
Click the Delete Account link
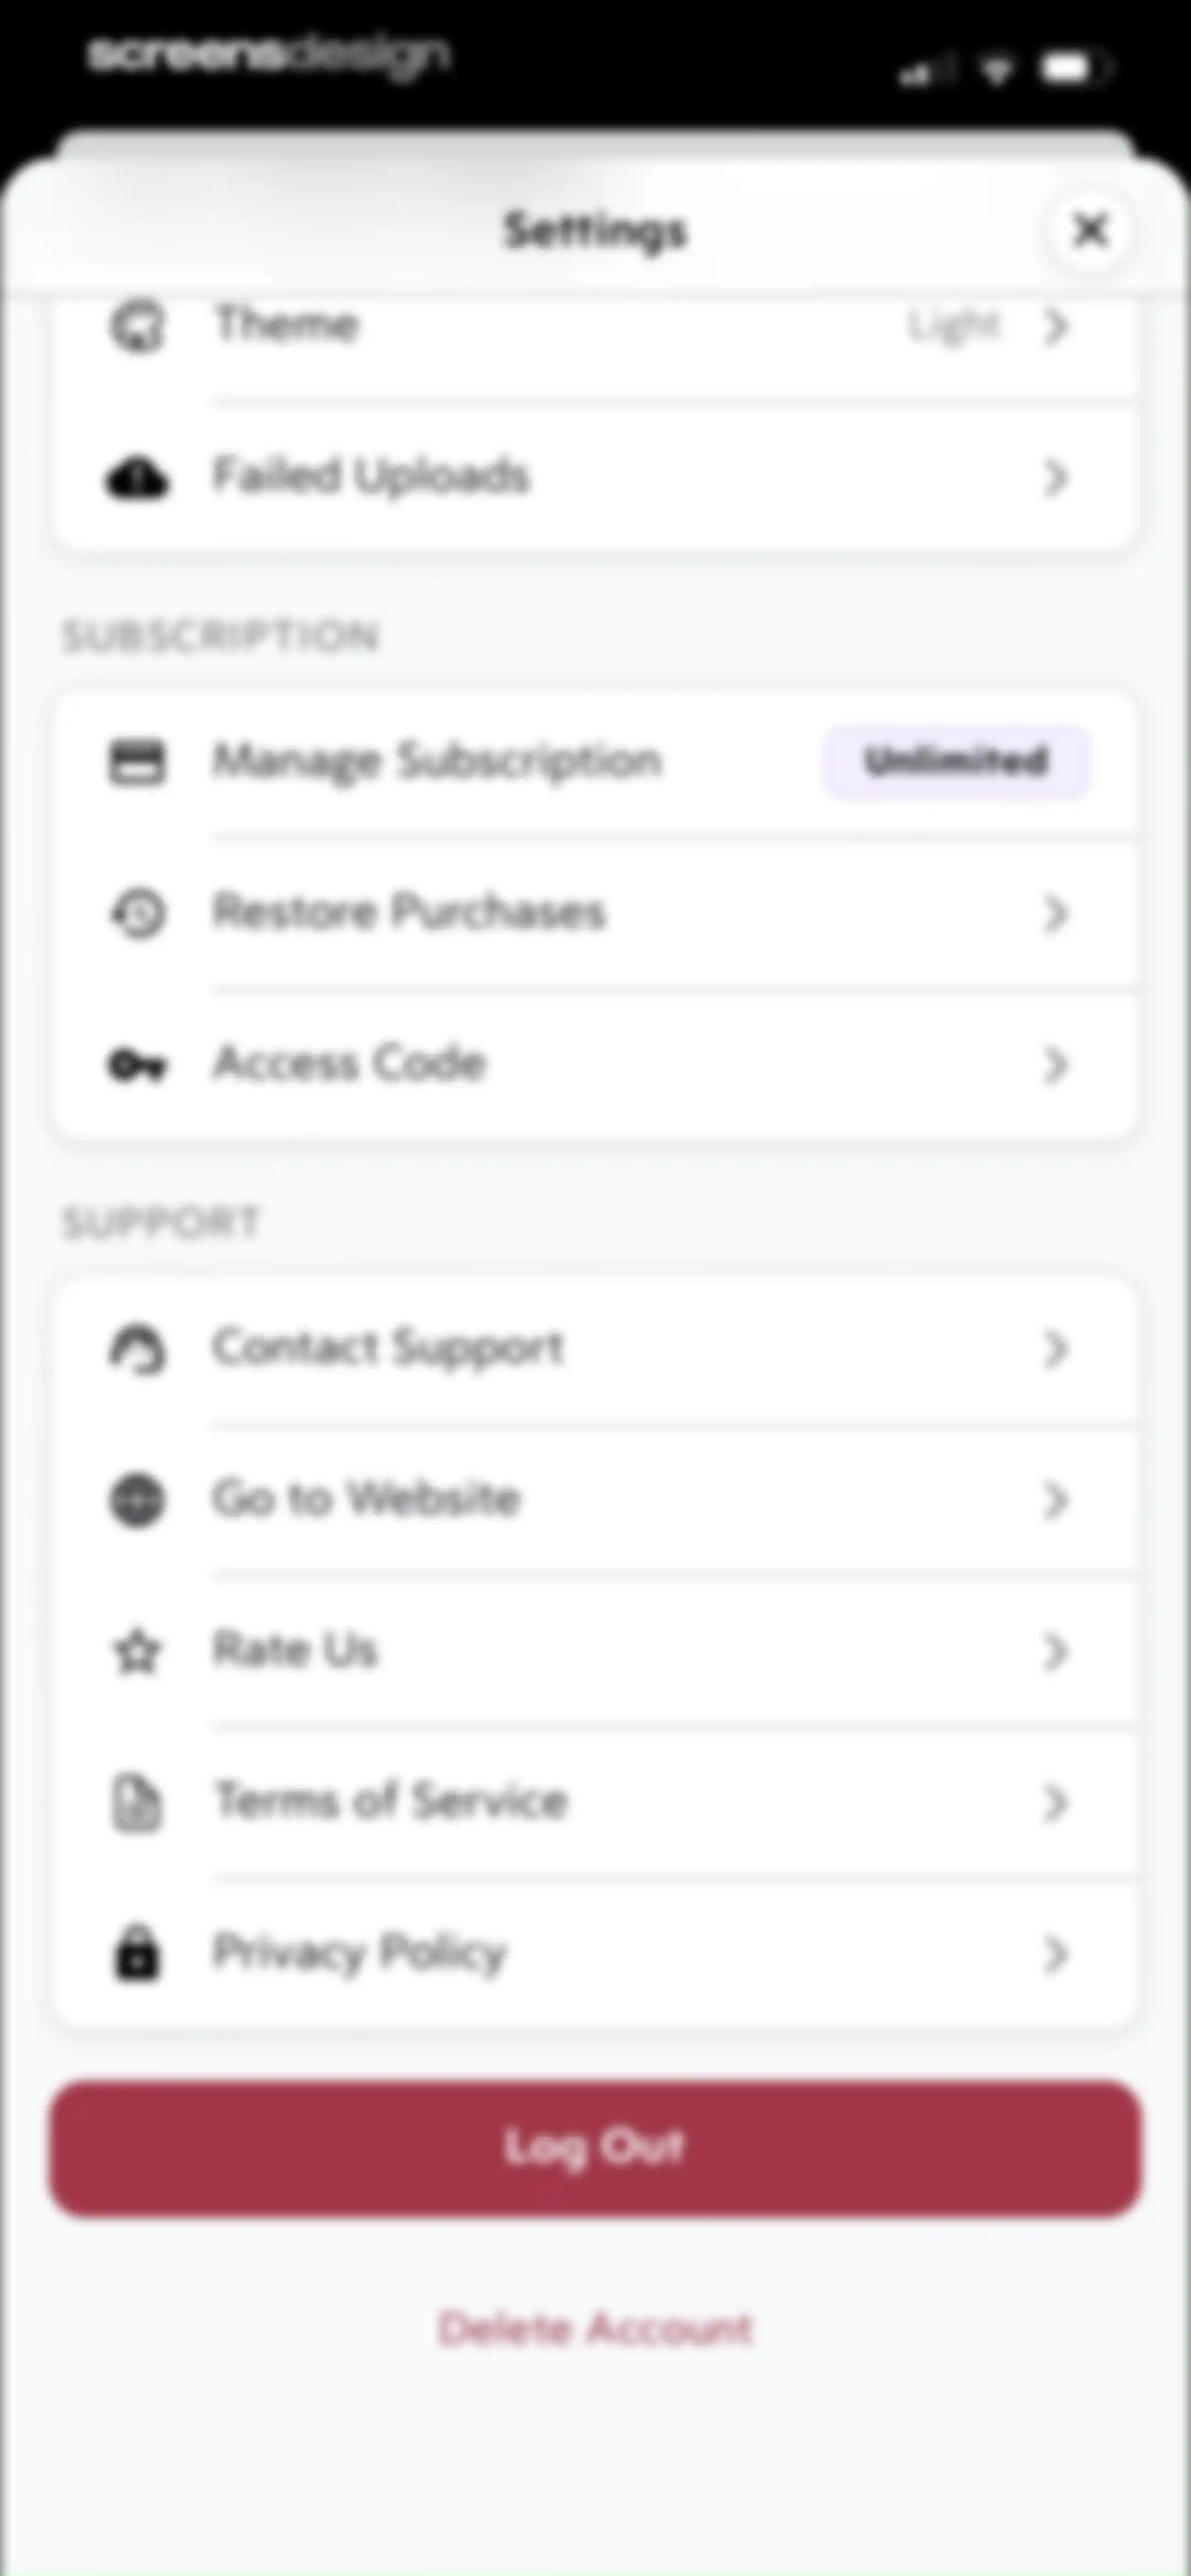coord(595,2329)
